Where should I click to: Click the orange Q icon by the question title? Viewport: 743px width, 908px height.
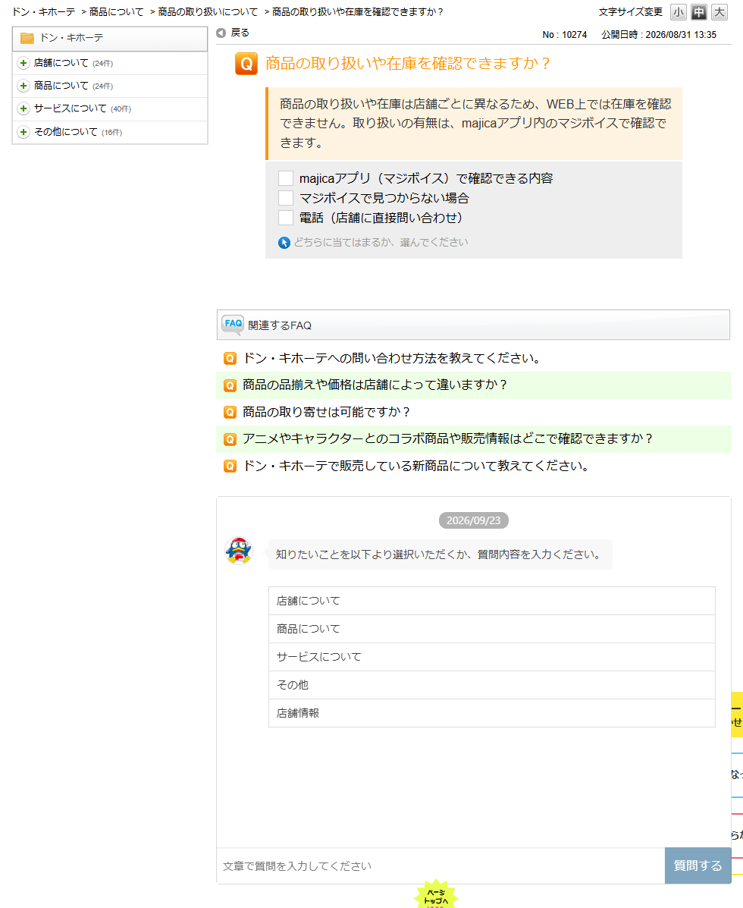246,64
